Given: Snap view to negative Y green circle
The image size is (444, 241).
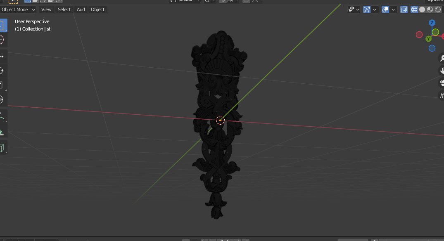Looking at the screenshot, I should (435, 32).
